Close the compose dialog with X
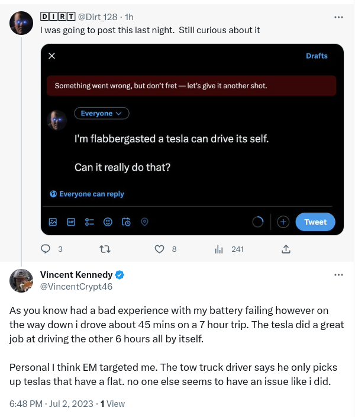This screenshot has height=417, width=355. click(51, 56)
